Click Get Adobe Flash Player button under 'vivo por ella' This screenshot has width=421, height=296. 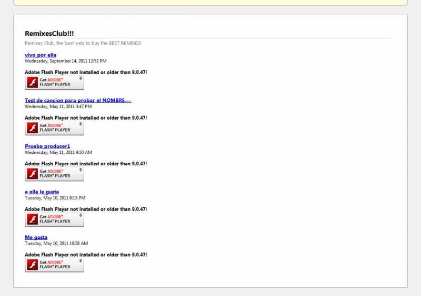point(55,82)
